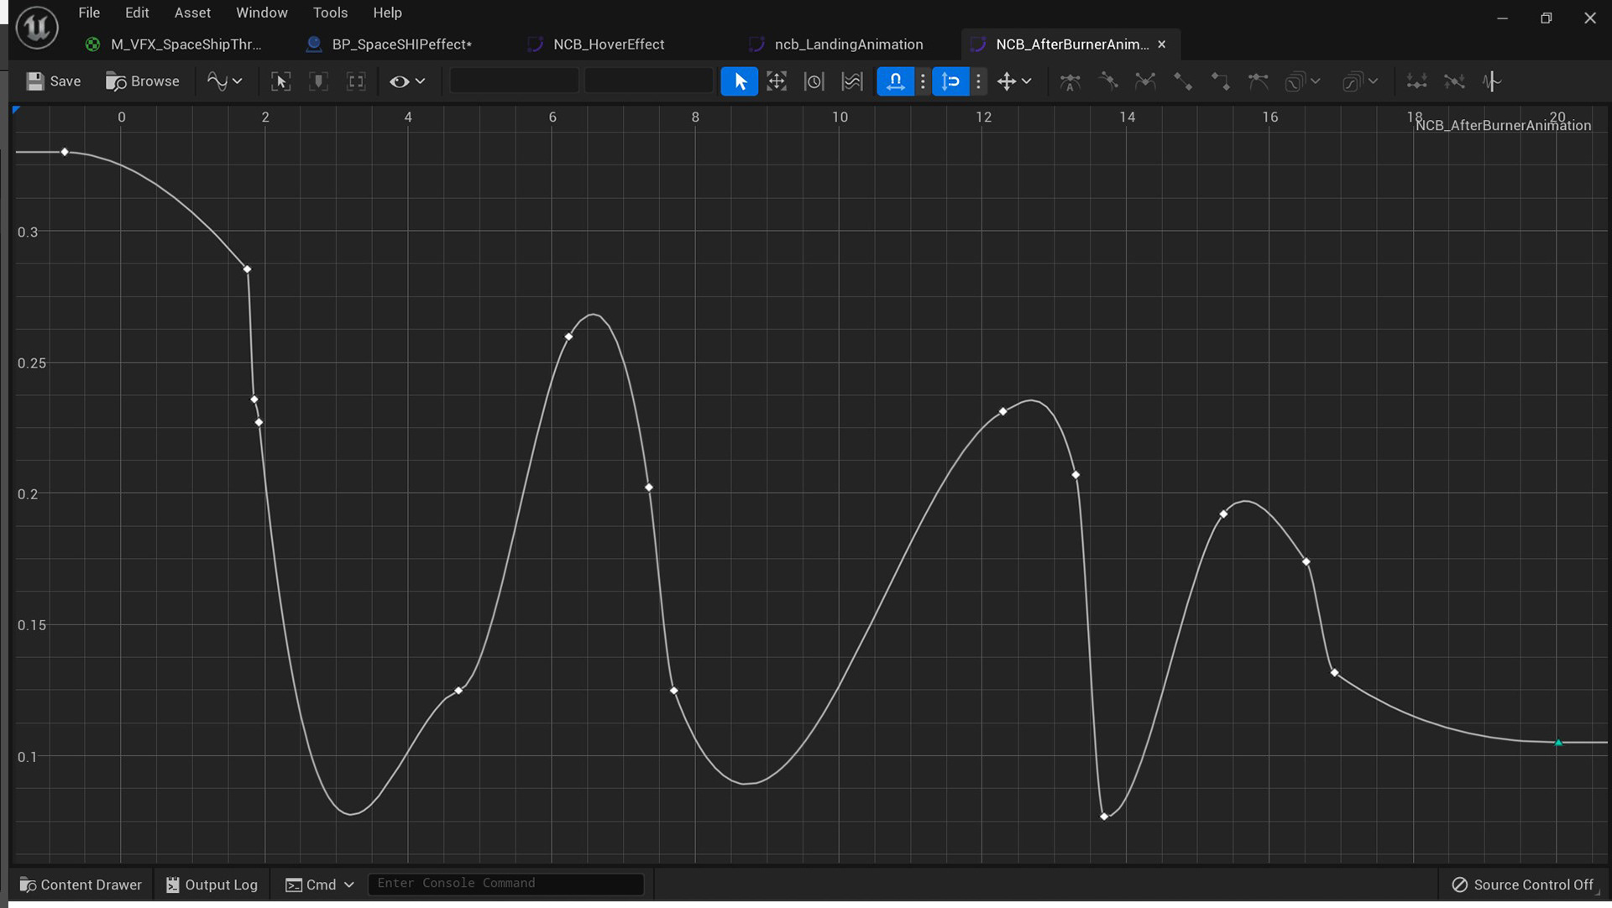Select the key near time 6.2 at 0.26

[568, 337]
